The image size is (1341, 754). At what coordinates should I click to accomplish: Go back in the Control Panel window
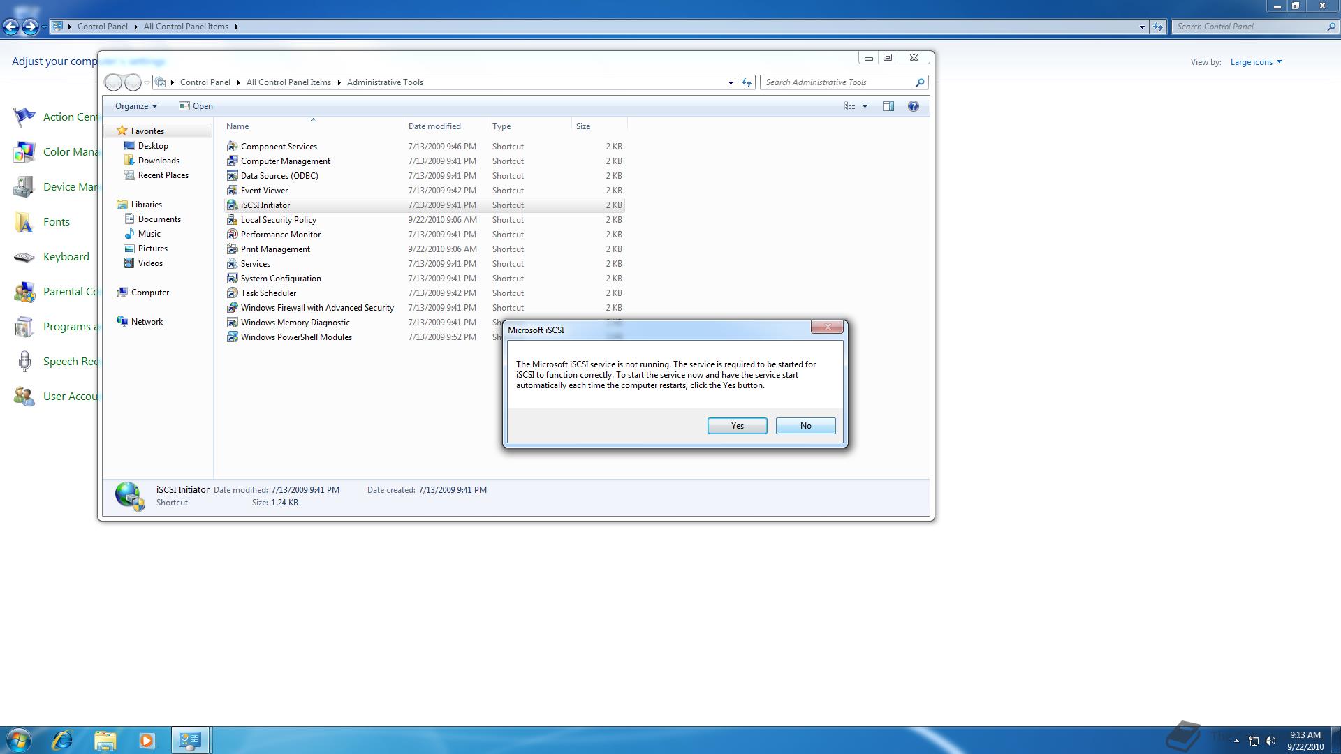10,27
